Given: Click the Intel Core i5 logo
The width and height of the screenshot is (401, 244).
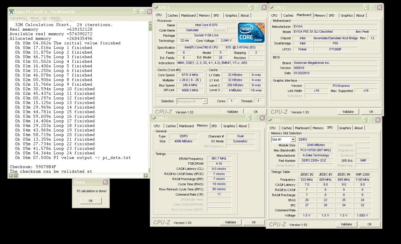Looking at the screenshot, I should pos(251,33).
